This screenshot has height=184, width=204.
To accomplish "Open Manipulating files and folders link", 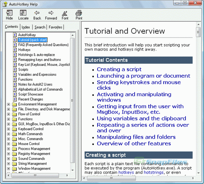I will (136, 137).
